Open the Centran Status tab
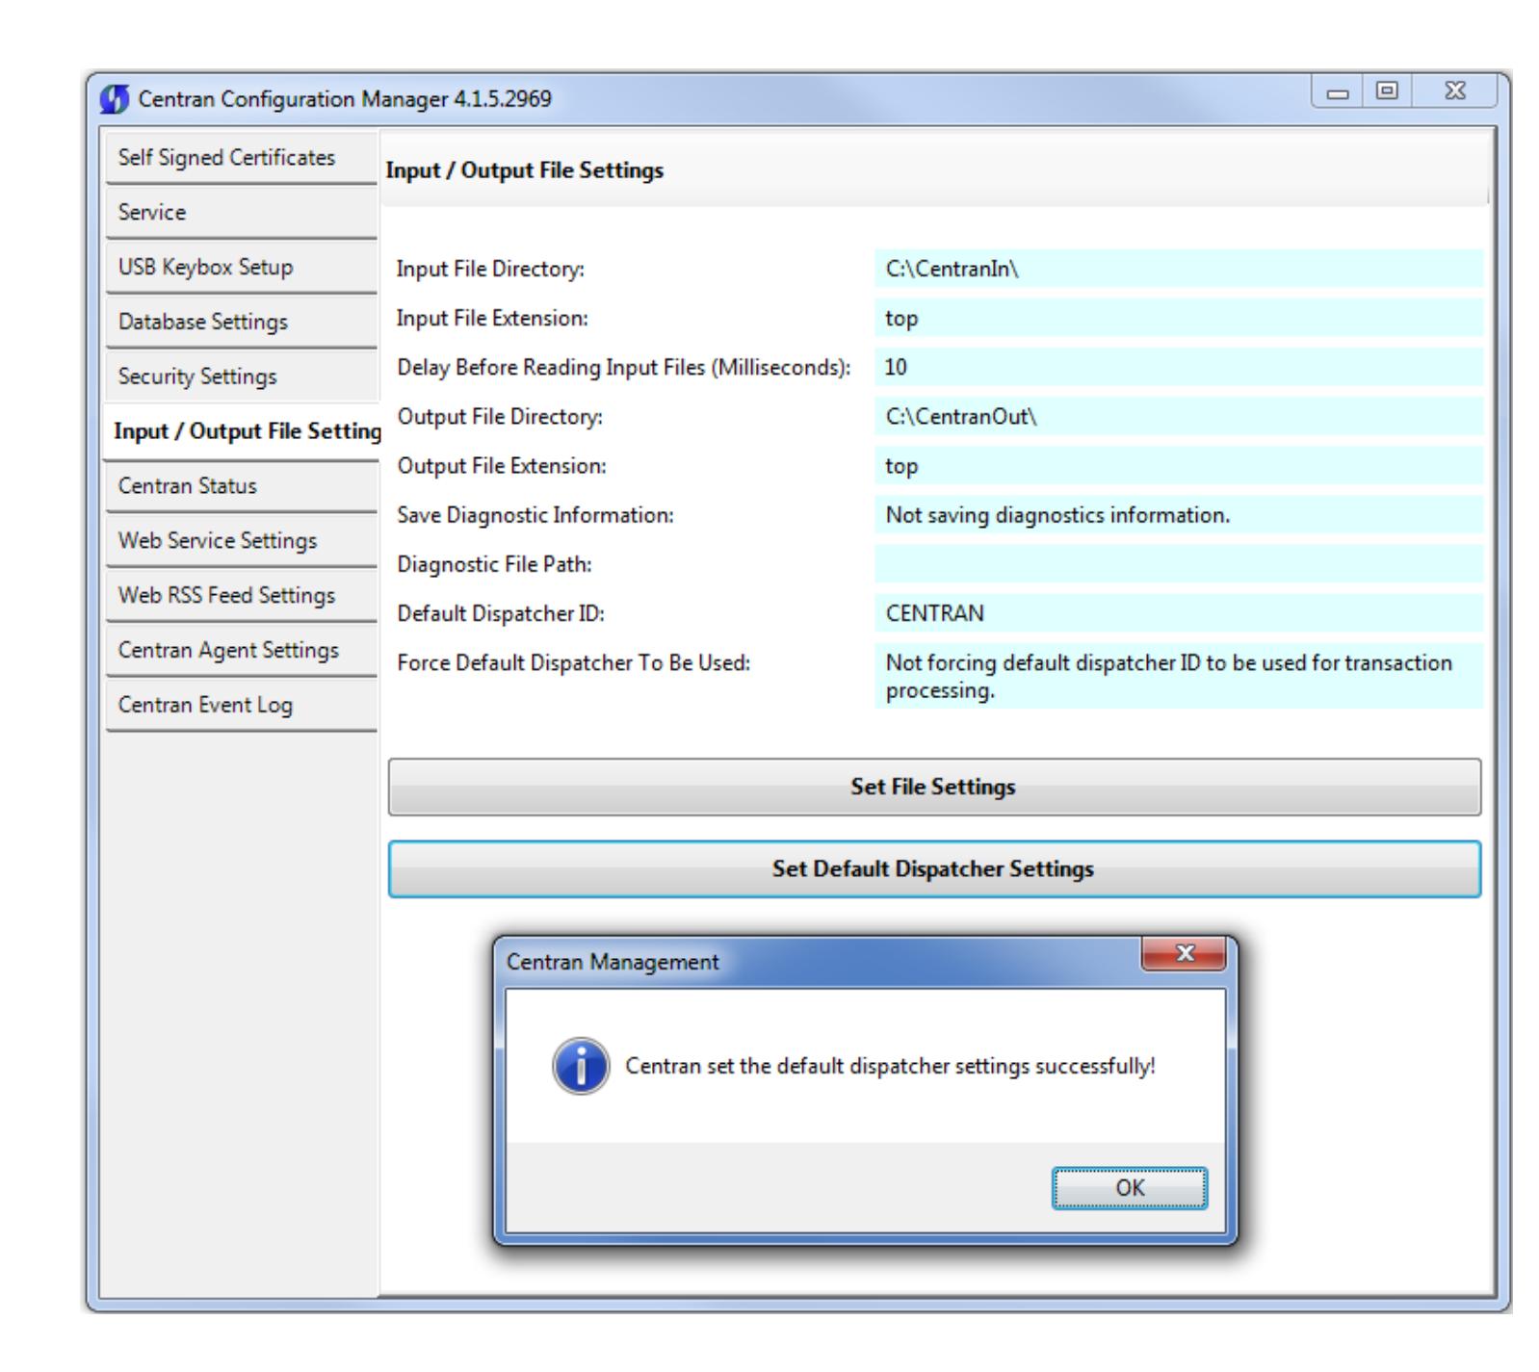Image resolution: width=1539 pixels, height=1372 pixels. (241, 486)
